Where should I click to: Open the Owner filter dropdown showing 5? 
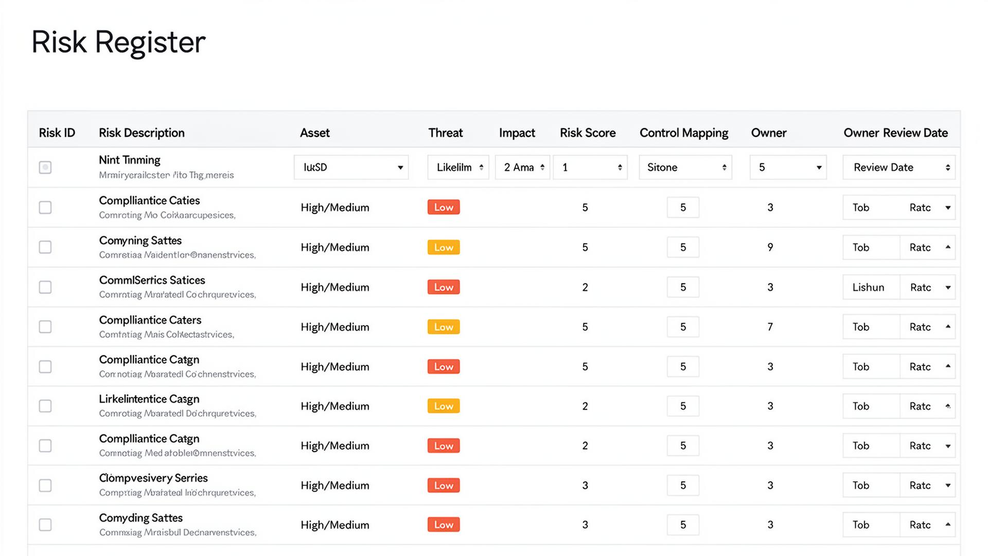coord(788,167)
